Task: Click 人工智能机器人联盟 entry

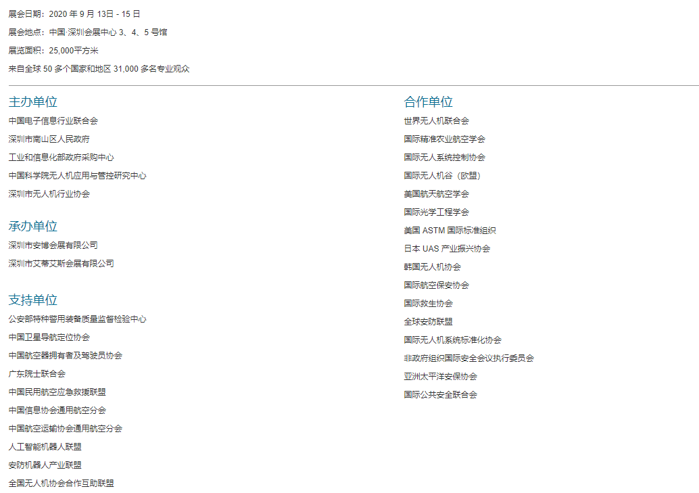Action: tap(45, 447)
